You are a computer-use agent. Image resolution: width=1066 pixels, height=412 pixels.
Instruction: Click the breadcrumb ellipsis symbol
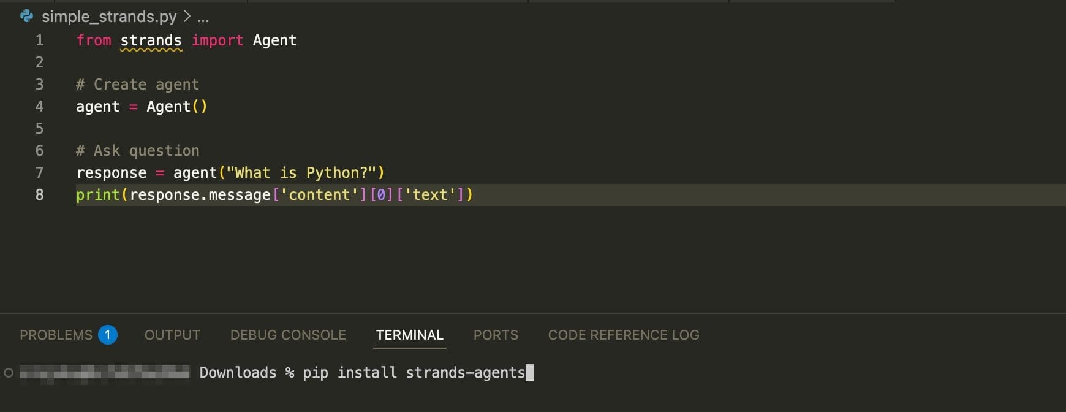[203, 17]
